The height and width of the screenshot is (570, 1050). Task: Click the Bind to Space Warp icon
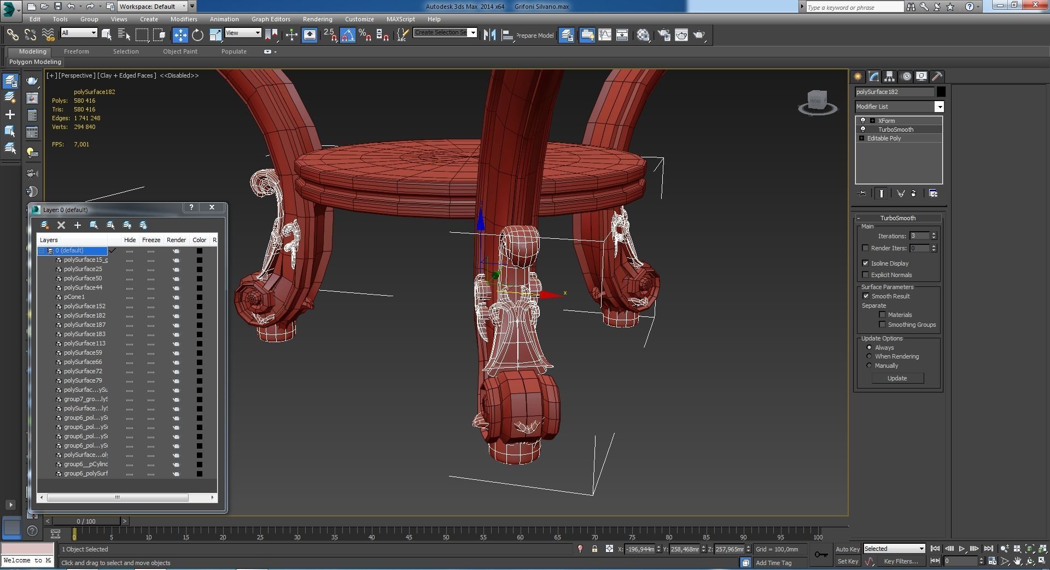pos(49,35)
